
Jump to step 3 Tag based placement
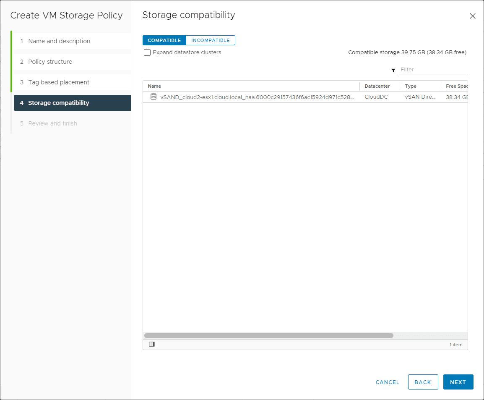tap(58, 82)
